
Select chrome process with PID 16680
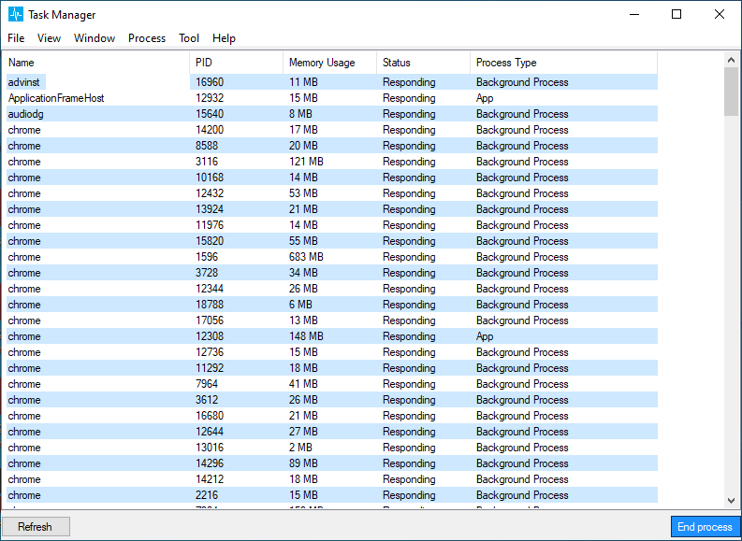tap(332, 416)
